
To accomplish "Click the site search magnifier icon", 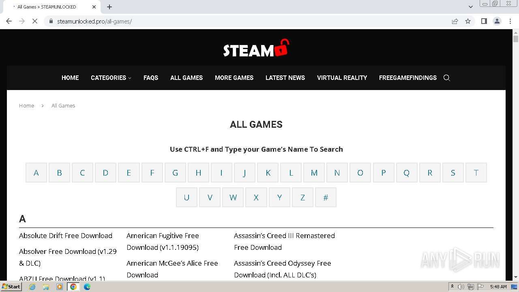I will click(x=447, y=78).
